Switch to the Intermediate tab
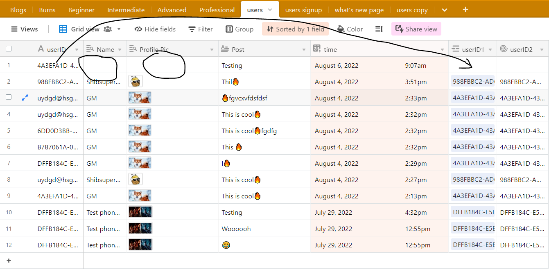Viewport: 549px width, 269px height. click(126, 10)
